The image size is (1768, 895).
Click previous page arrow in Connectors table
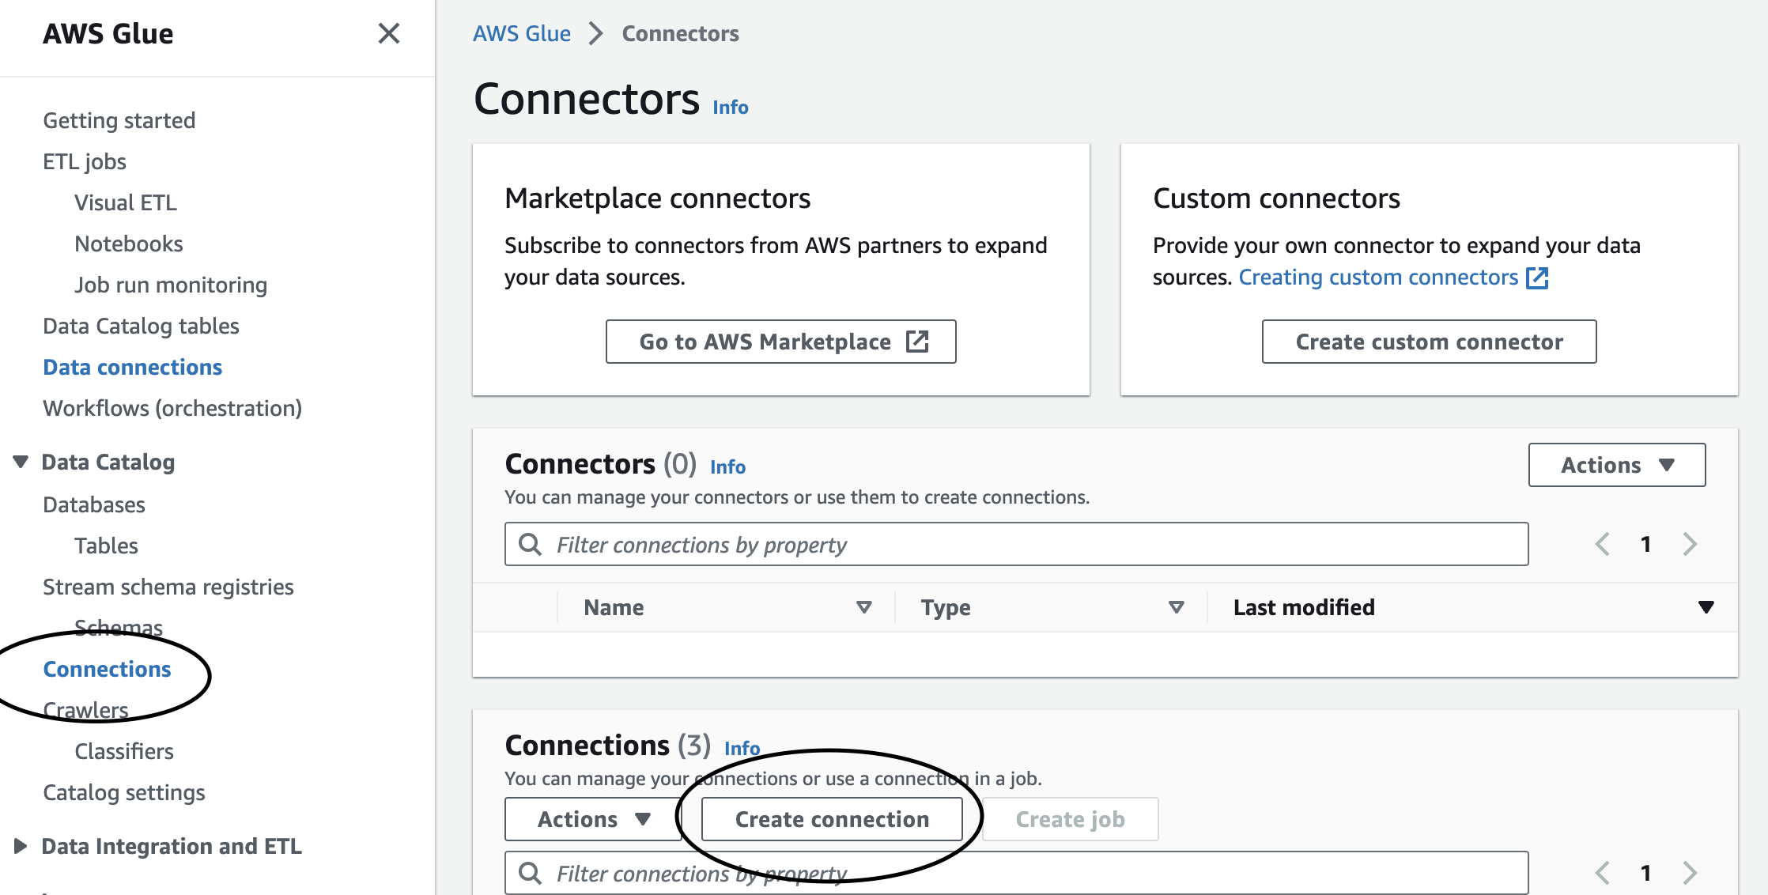coord(1603,544)
